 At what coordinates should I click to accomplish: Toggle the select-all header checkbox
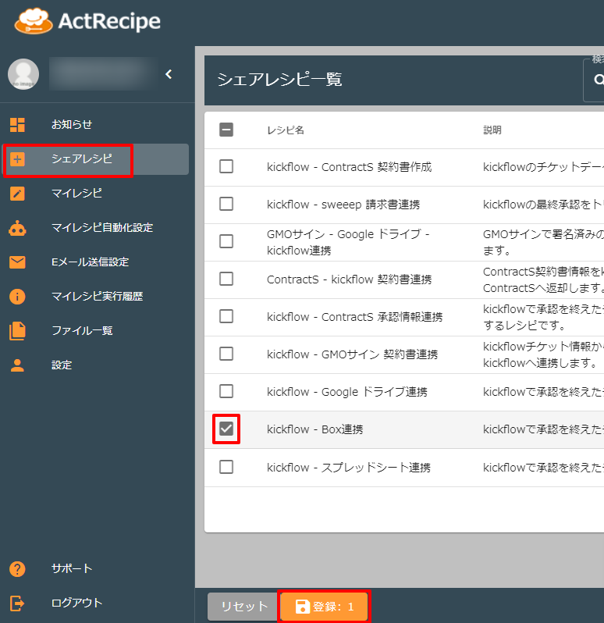[x=226, y=130]
